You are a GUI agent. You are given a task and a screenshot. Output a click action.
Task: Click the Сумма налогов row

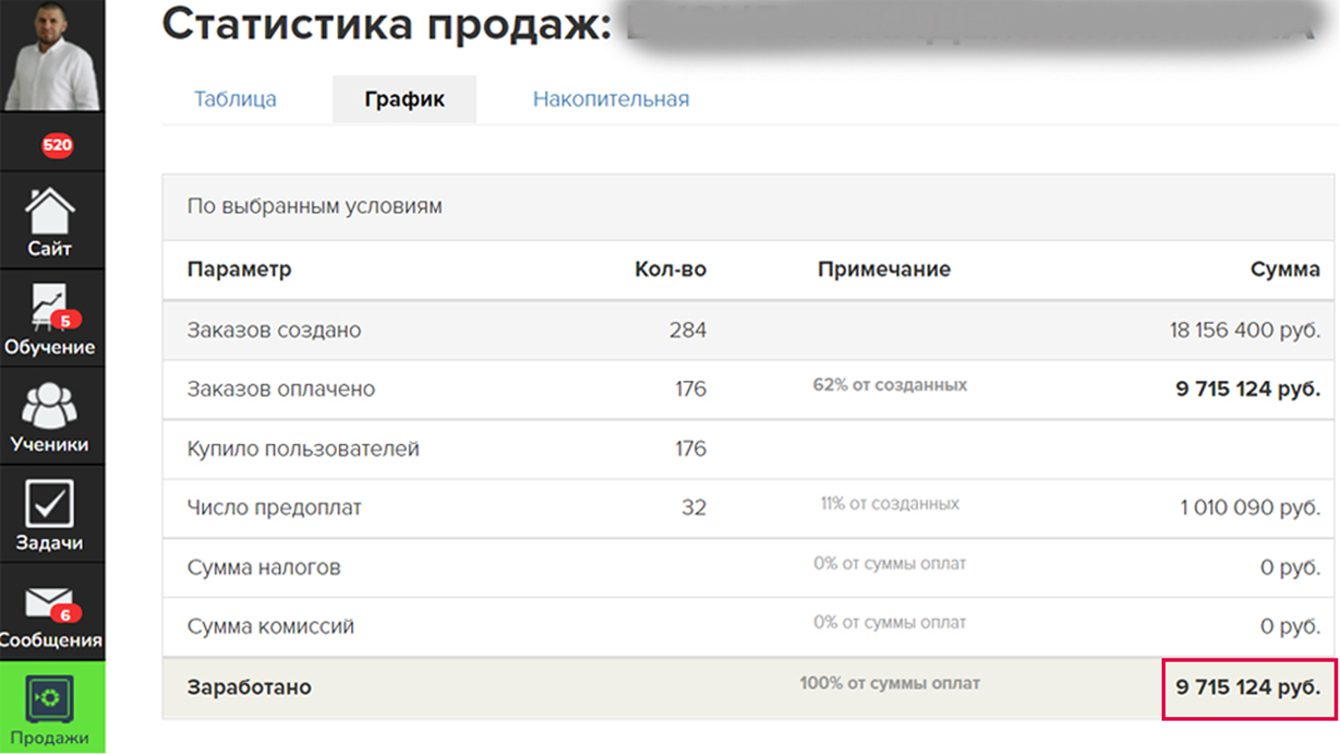pos(264,568)
